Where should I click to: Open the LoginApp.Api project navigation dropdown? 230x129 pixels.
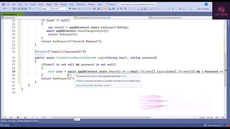point(38,18)
